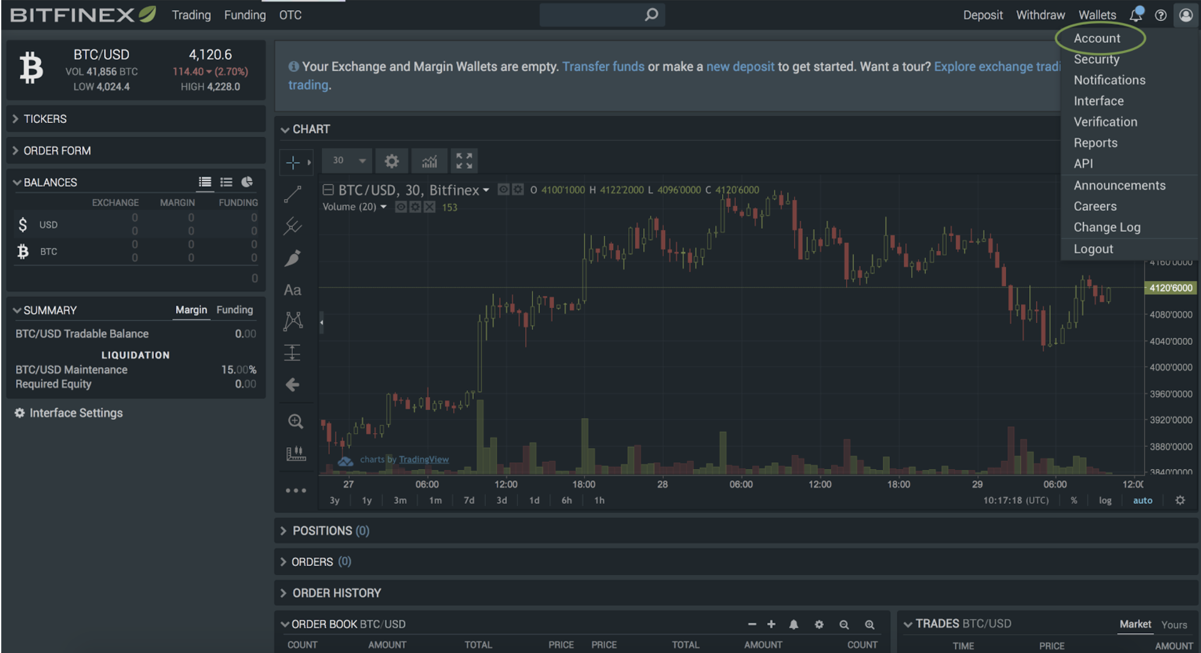Toggle log scale on price axis
Viewport: 1201px width, 653px height.
pos(1105,500)
